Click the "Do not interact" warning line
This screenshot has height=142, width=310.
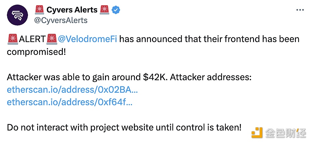click(124, 128)
